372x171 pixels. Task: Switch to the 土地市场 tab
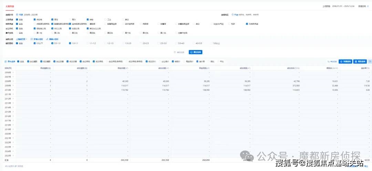(10, 6)
